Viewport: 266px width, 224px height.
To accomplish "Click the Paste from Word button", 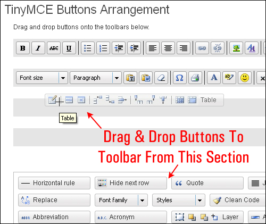I will (x=146, y=78).
